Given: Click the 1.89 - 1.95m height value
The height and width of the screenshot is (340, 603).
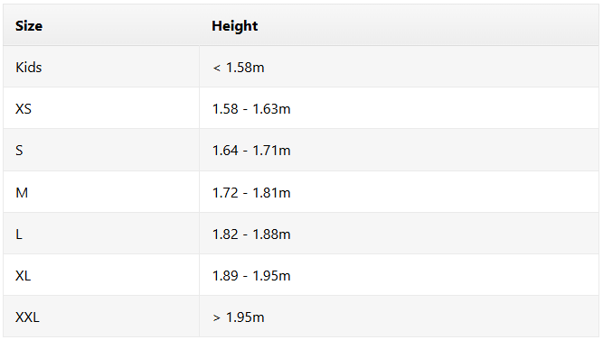Looking at the screenshot, I should (x=251, y=275).
